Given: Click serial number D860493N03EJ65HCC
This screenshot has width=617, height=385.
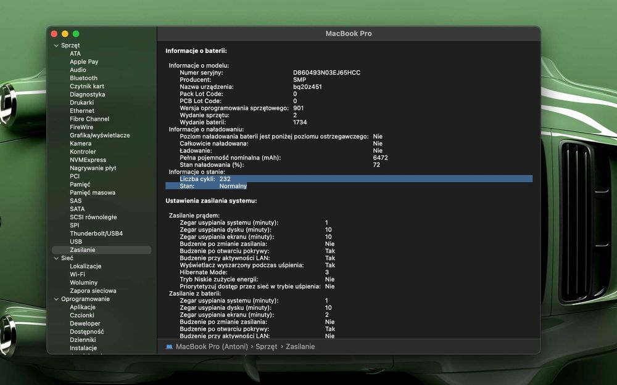Looking at the screenshot, I should pos(326,73).
